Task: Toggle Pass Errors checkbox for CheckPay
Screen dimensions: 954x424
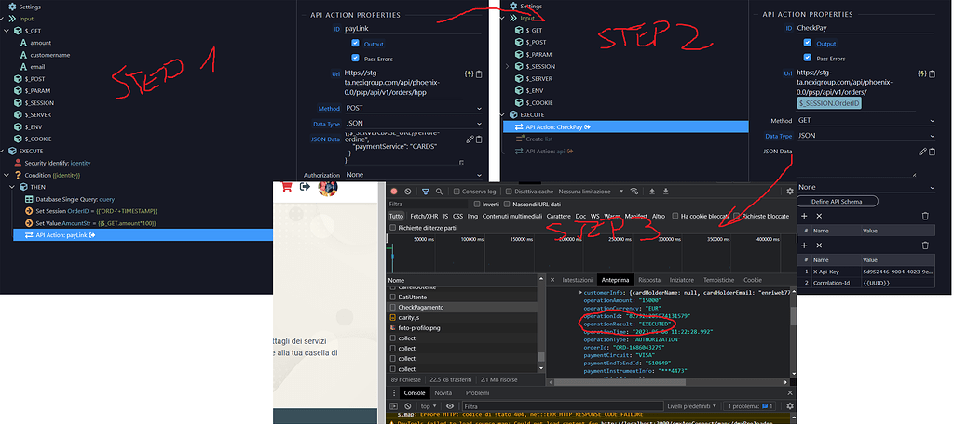Action: pyautogui.click(x=807, y=58)
